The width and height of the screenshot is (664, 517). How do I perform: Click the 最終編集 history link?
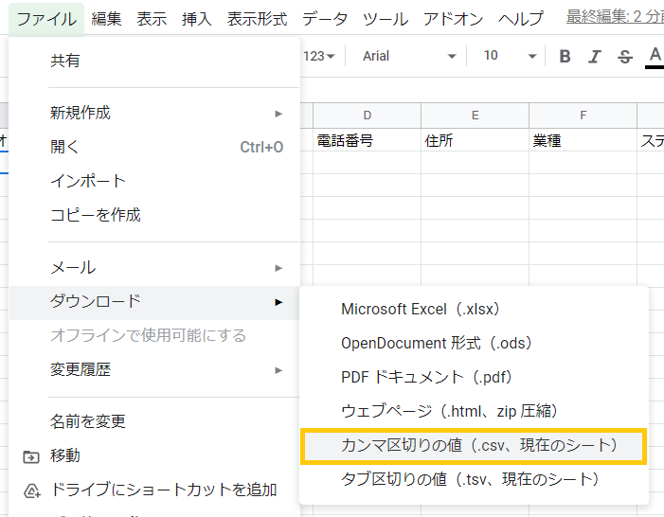[615, 17]
